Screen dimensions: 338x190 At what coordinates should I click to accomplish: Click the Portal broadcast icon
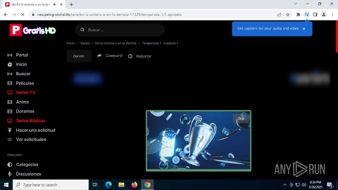10,55
